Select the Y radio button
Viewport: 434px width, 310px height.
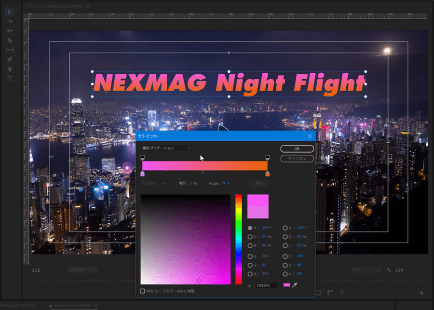pyautogui.click(x=285, y=256)
